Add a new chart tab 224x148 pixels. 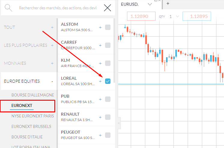click(x=168, y=4)
